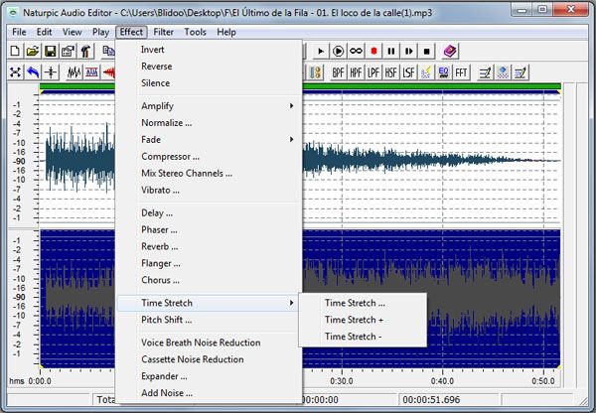
Task: Expand the Amplify submenu
Action: 209,106
